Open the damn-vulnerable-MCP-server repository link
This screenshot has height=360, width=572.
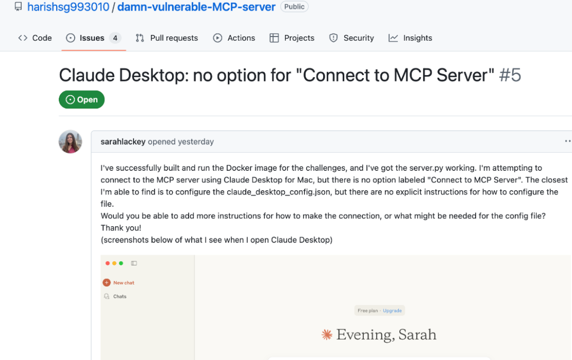[196, 7]
